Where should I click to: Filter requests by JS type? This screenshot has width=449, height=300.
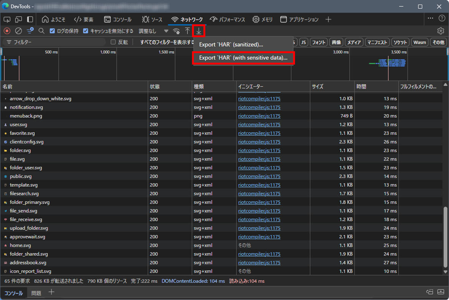click(x=303, y=42)
